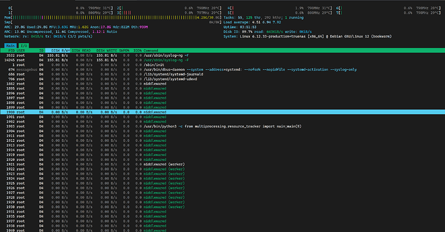Sort by the USER column header
445x232 pixels.
click(21, 50)
